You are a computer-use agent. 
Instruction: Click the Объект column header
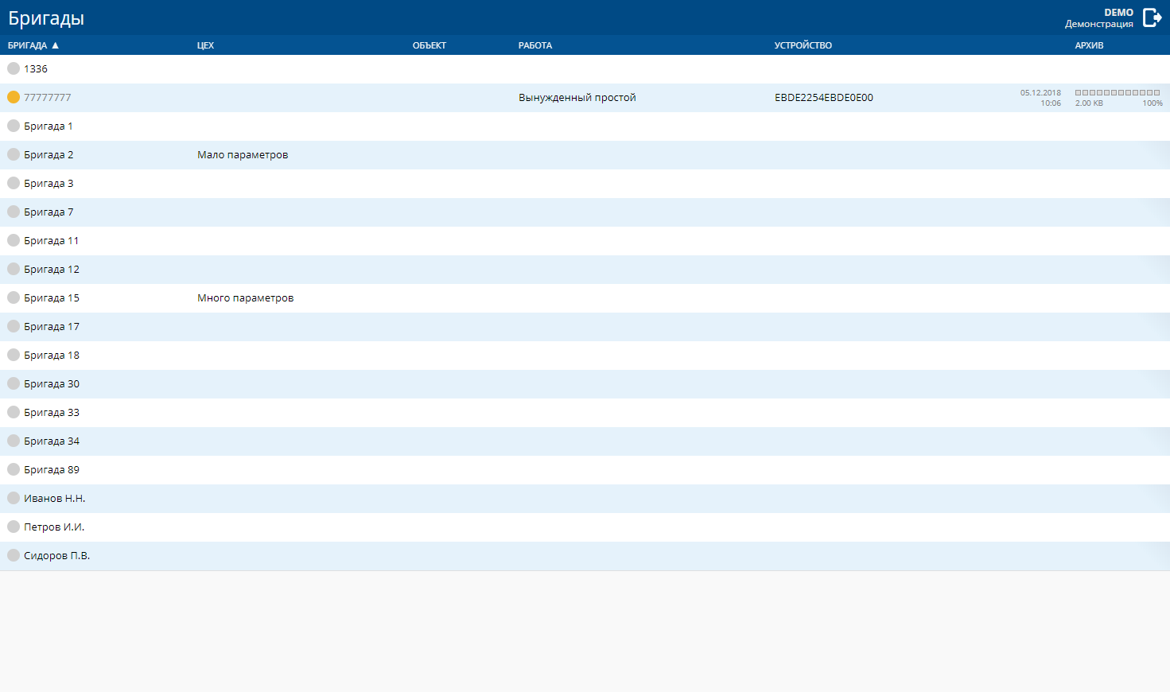[429, 45]
